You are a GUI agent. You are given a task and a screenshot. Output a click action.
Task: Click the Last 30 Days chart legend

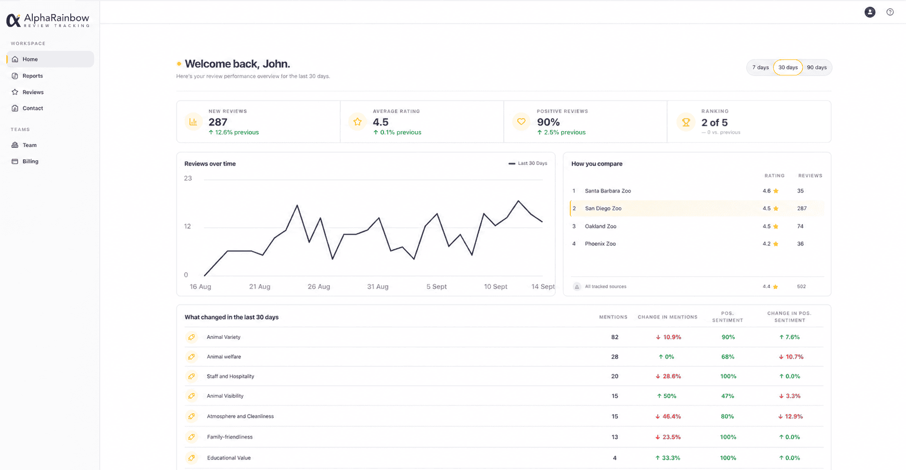528,163
